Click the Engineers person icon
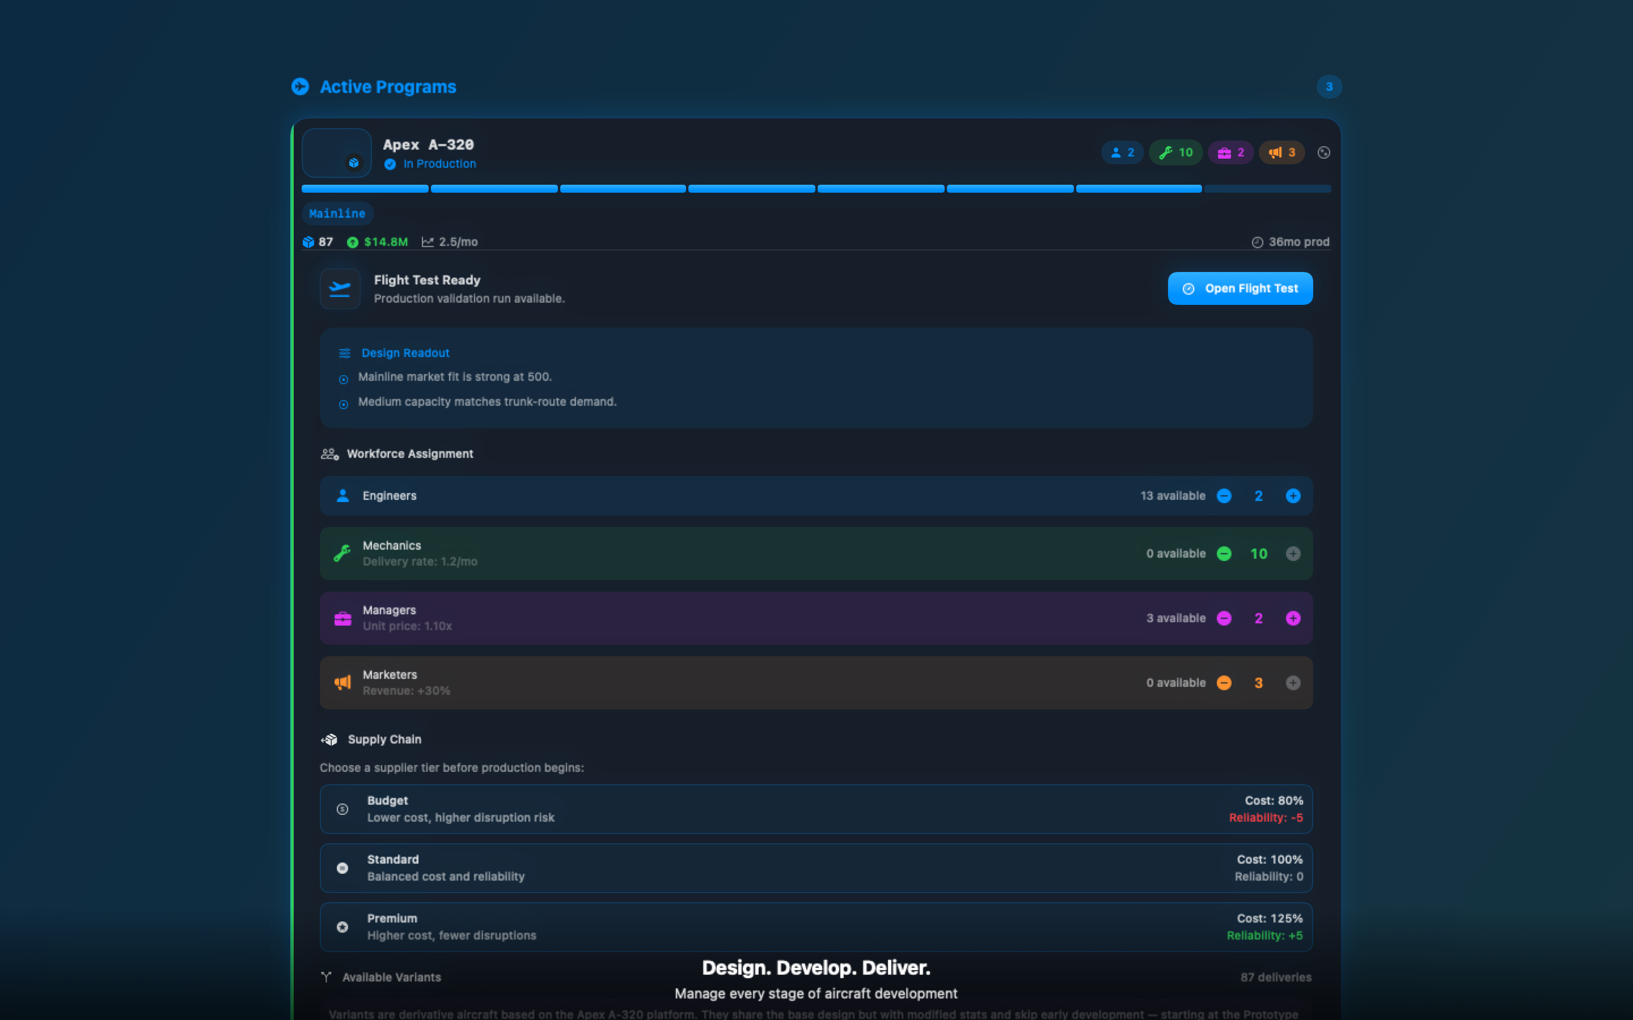Image resolution: width=1633 pixels, height=1020 pixels. tap(343, 496)
